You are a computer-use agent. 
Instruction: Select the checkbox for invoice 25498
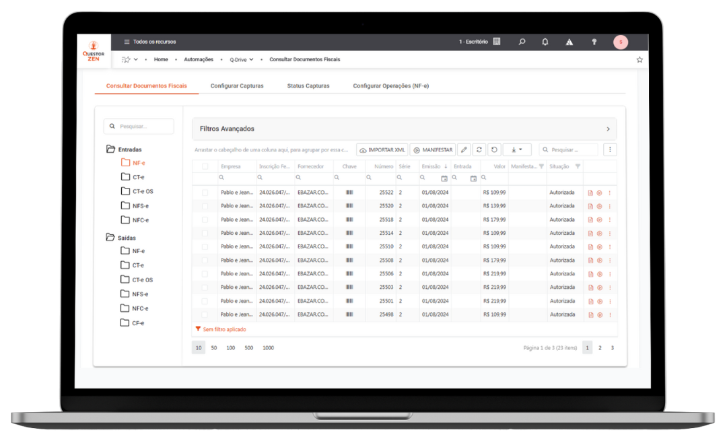pyautogui.click(x=205, y=314)
